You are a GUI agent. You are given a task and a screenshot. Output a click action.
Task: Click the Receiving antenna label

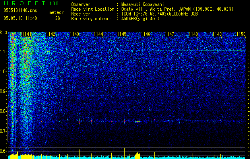tap(91, 19)
